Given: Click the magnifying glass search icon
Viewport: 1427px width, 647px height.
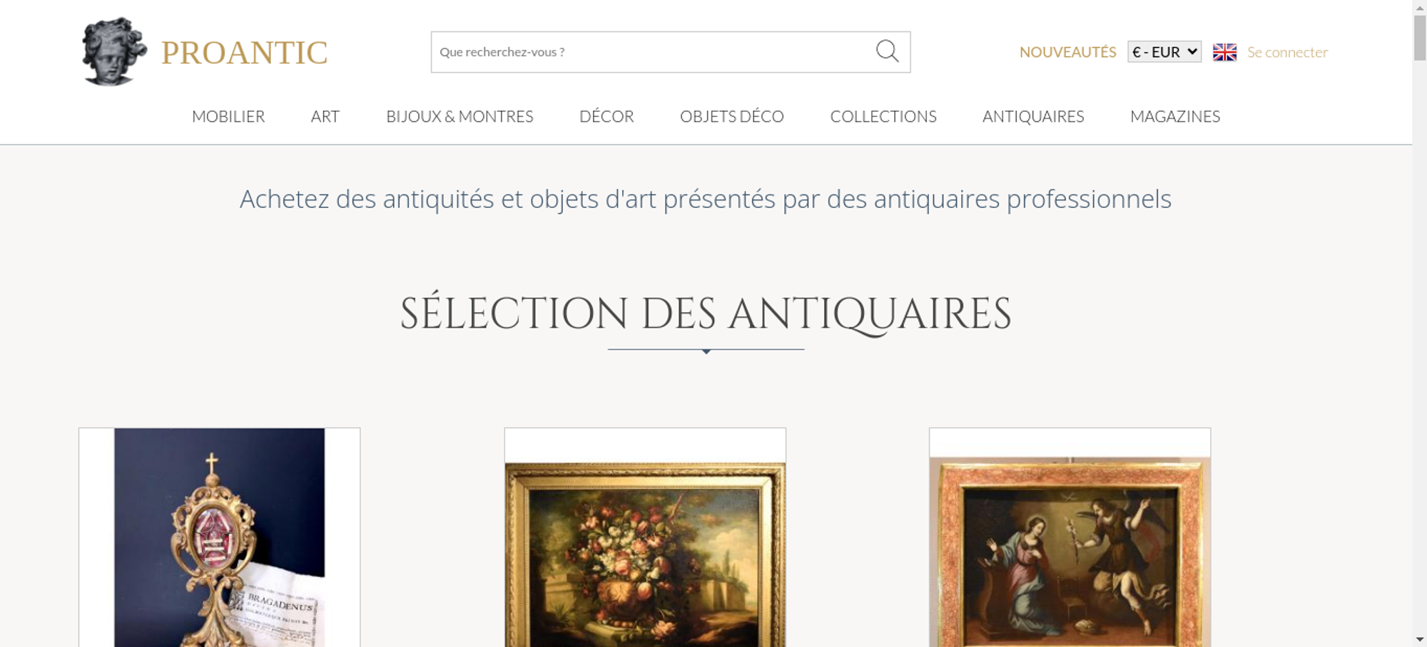Looking at the screenshot, I should (x=887, y=51).
